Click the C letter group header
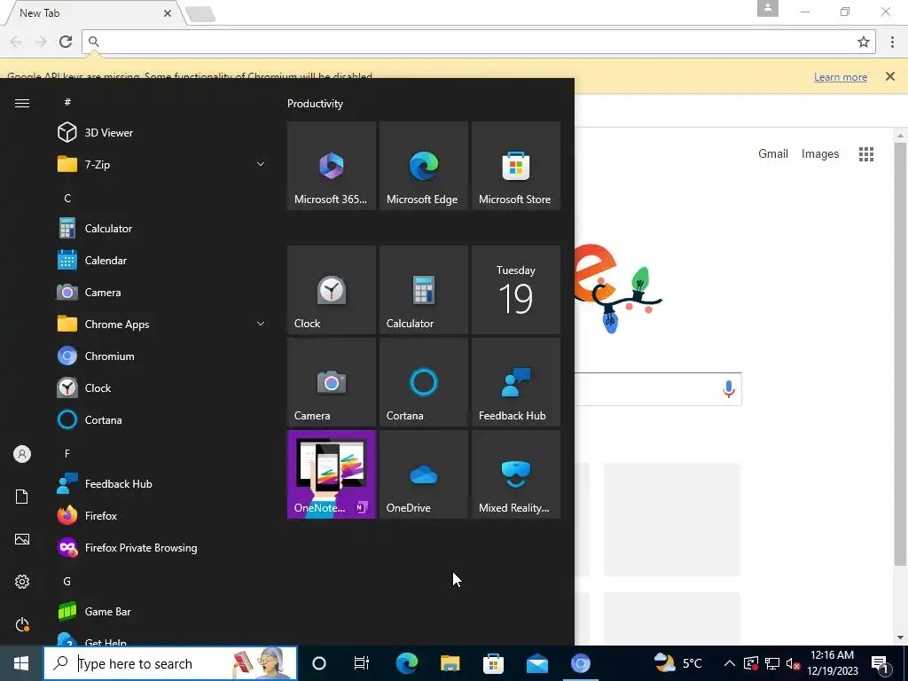Screen dimensions: 908x681 (67, 198)
